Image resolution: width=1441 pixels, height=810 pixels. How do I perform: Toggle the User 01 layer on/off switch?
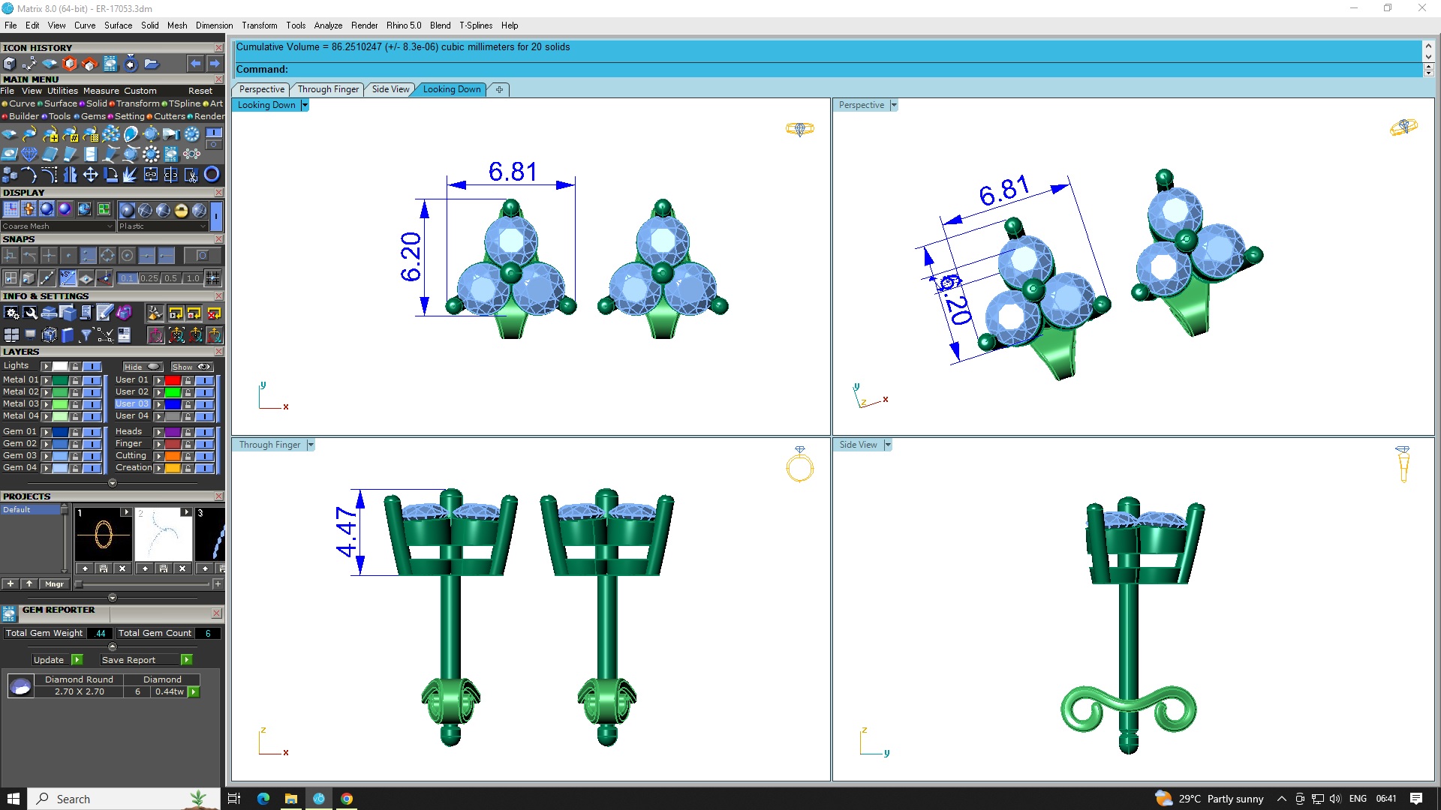point(205,380)
